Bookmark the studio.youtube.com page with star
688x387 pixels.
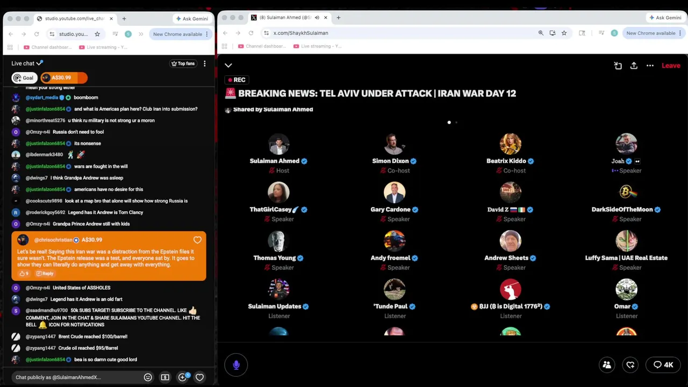(x=97, y=34)
